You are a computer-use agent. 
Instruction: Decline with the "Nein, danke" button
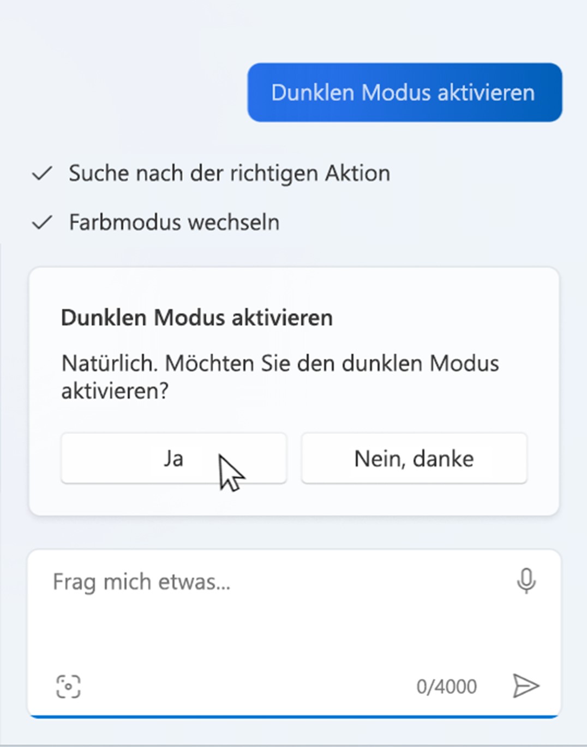414,459
